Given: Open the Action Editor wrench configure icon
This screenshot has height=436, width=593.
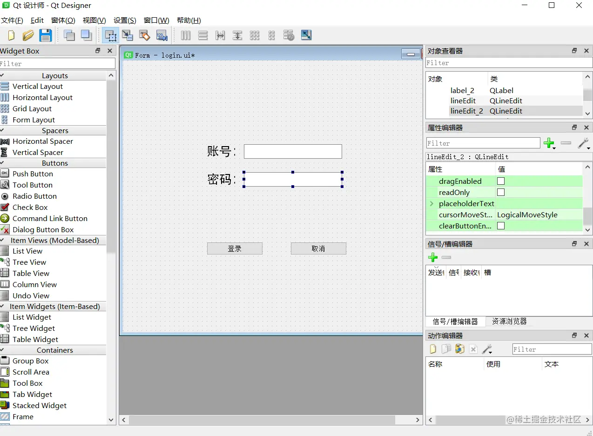Looking at the screenshot, I should (x=487, y=349).
